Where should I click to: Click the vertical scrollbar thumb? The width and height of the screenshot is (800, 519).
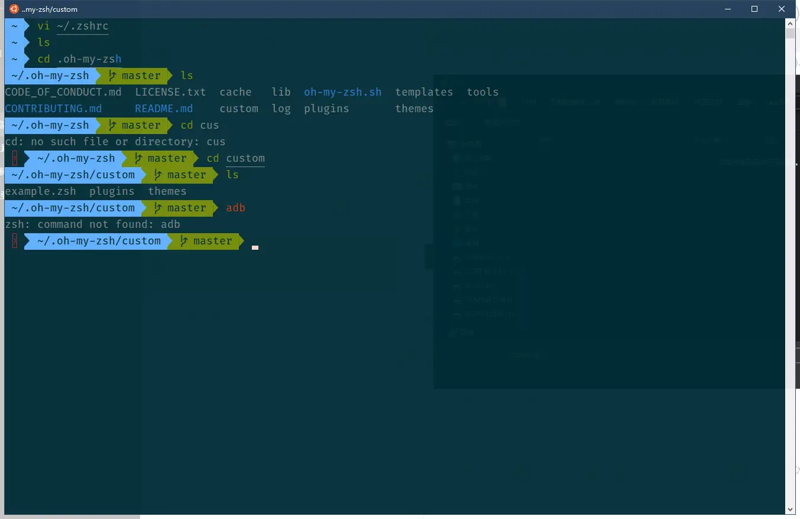click(790, 33)
